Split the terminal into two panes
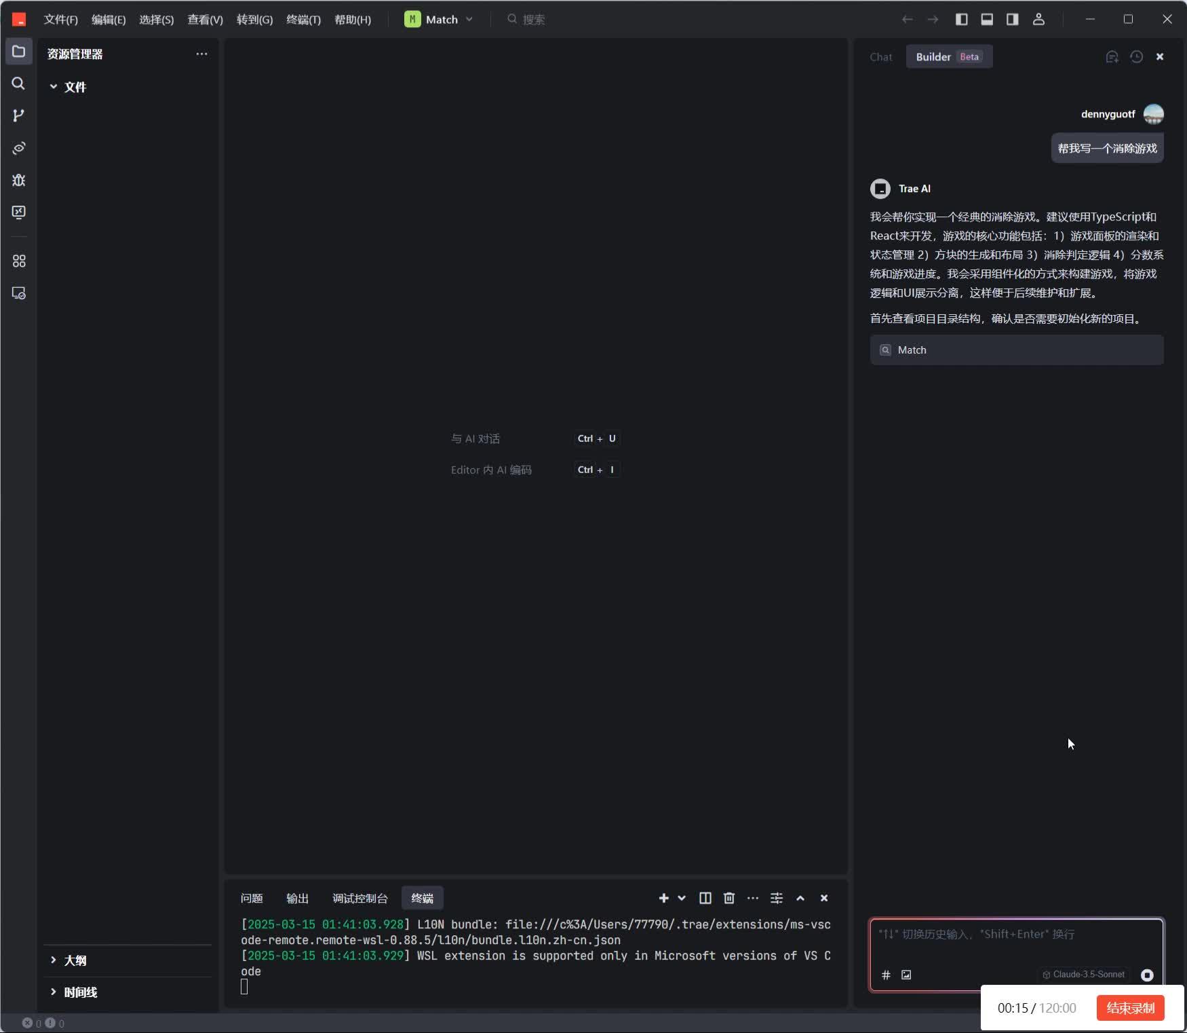 705,898
